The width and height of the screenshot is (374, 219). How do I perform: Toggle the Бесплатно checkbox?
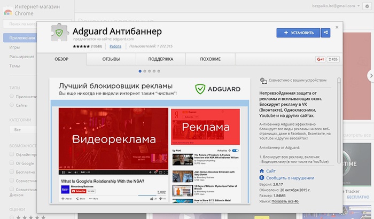tap(11, 171)
